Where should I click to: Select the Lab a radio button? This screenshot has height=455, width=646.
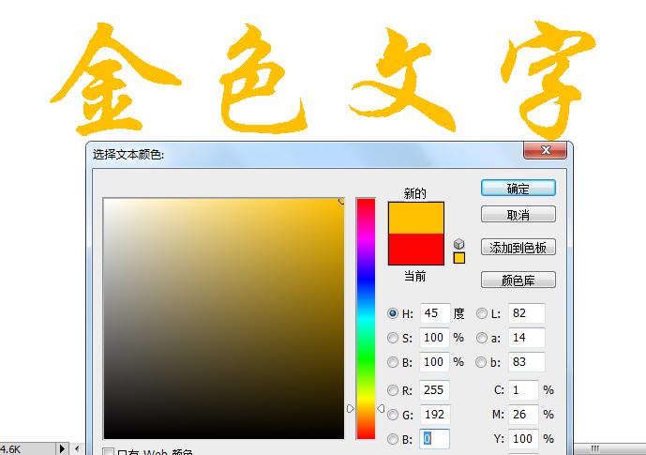coord(481,338)
